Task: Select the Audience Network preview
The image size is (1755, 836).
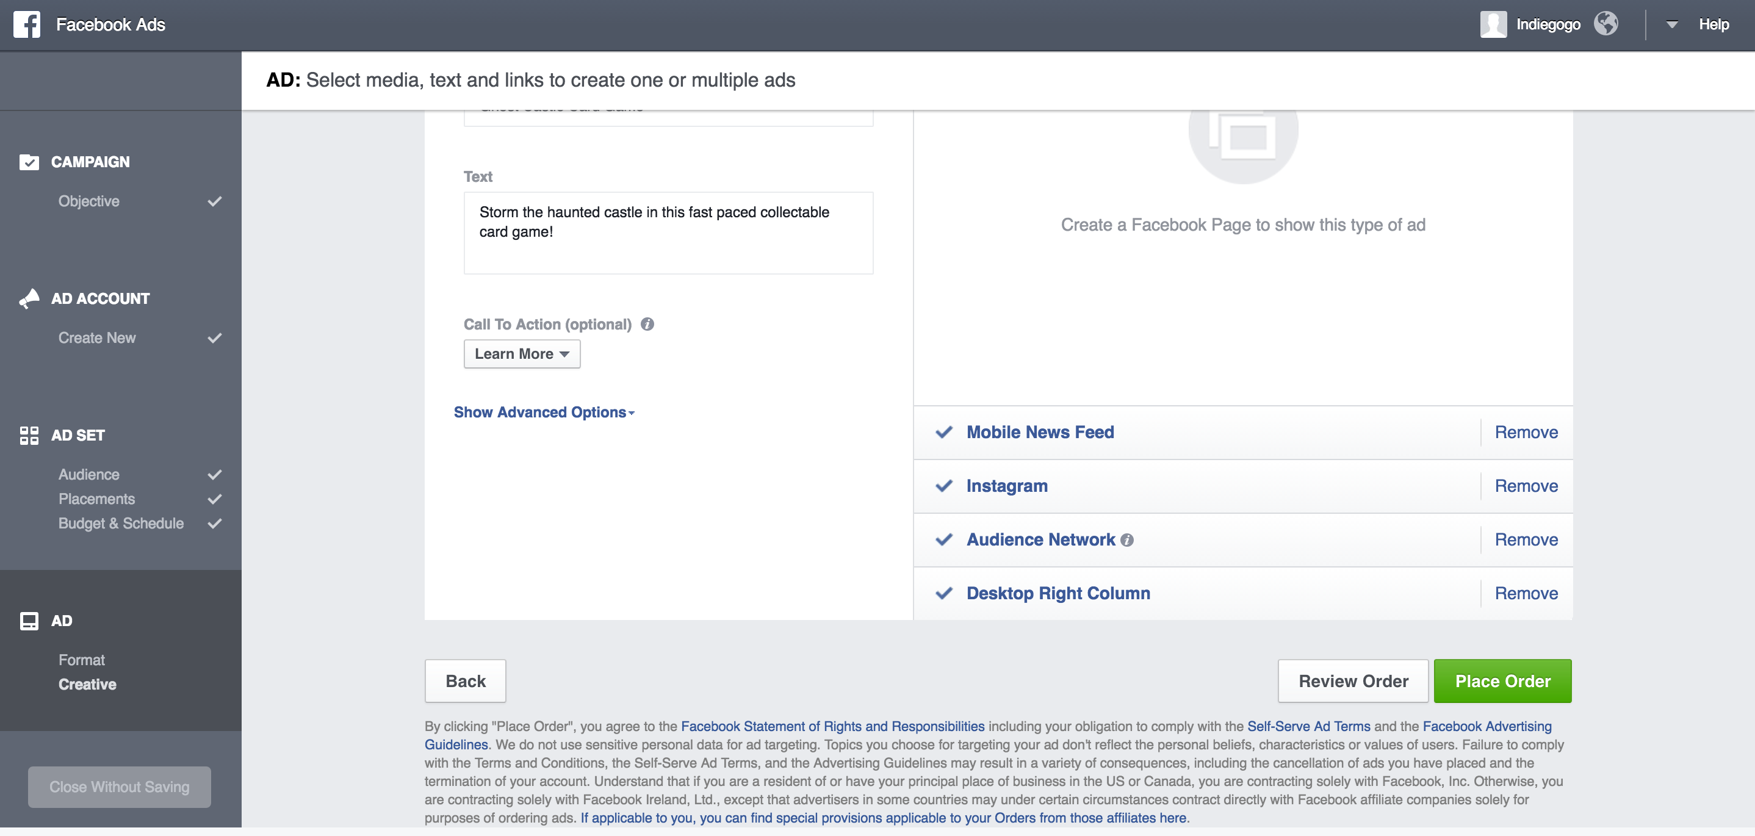Action: (x=1040, y=539)
